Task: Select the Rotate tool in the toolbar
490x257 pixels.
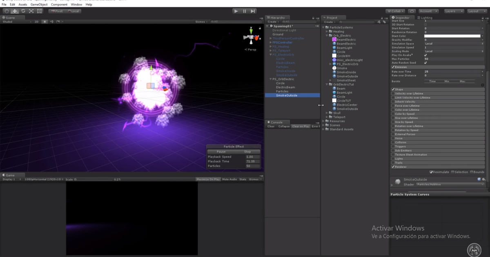Action: click(x=23, y=12)
